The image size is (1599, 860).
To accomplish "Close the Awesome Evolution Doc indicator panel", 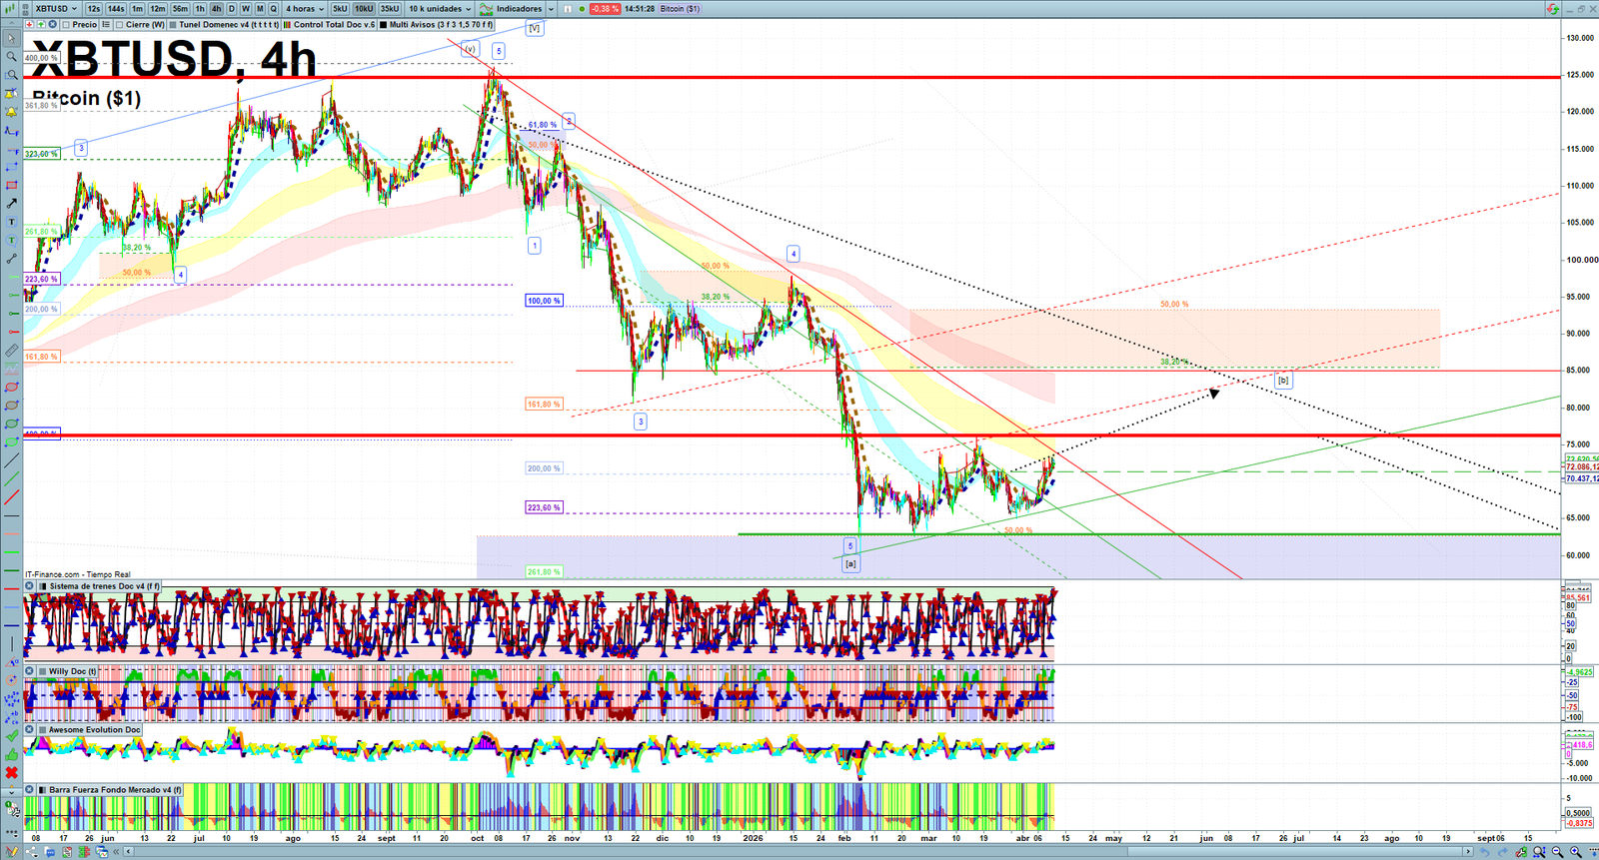I will 30,730.
